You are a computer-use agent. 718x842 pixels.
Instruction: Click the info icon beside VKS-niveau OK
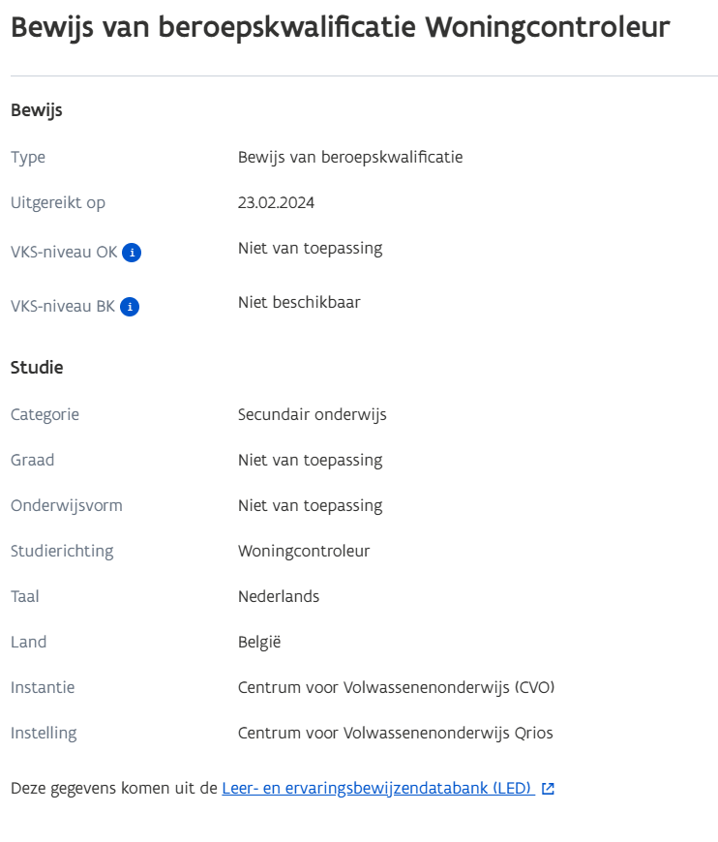(x=132, y=253)
